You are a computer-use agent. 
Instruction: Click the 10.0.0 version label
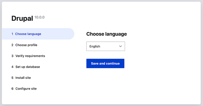point(39,17)
